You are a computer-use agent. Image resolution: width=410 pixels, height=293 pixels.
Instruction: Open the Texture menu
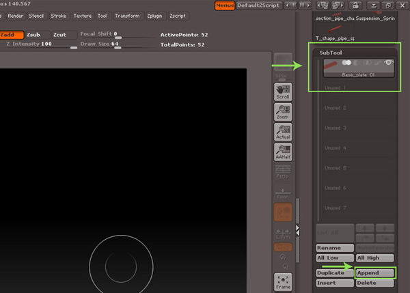pyautogui.click(x=82, y=15)
